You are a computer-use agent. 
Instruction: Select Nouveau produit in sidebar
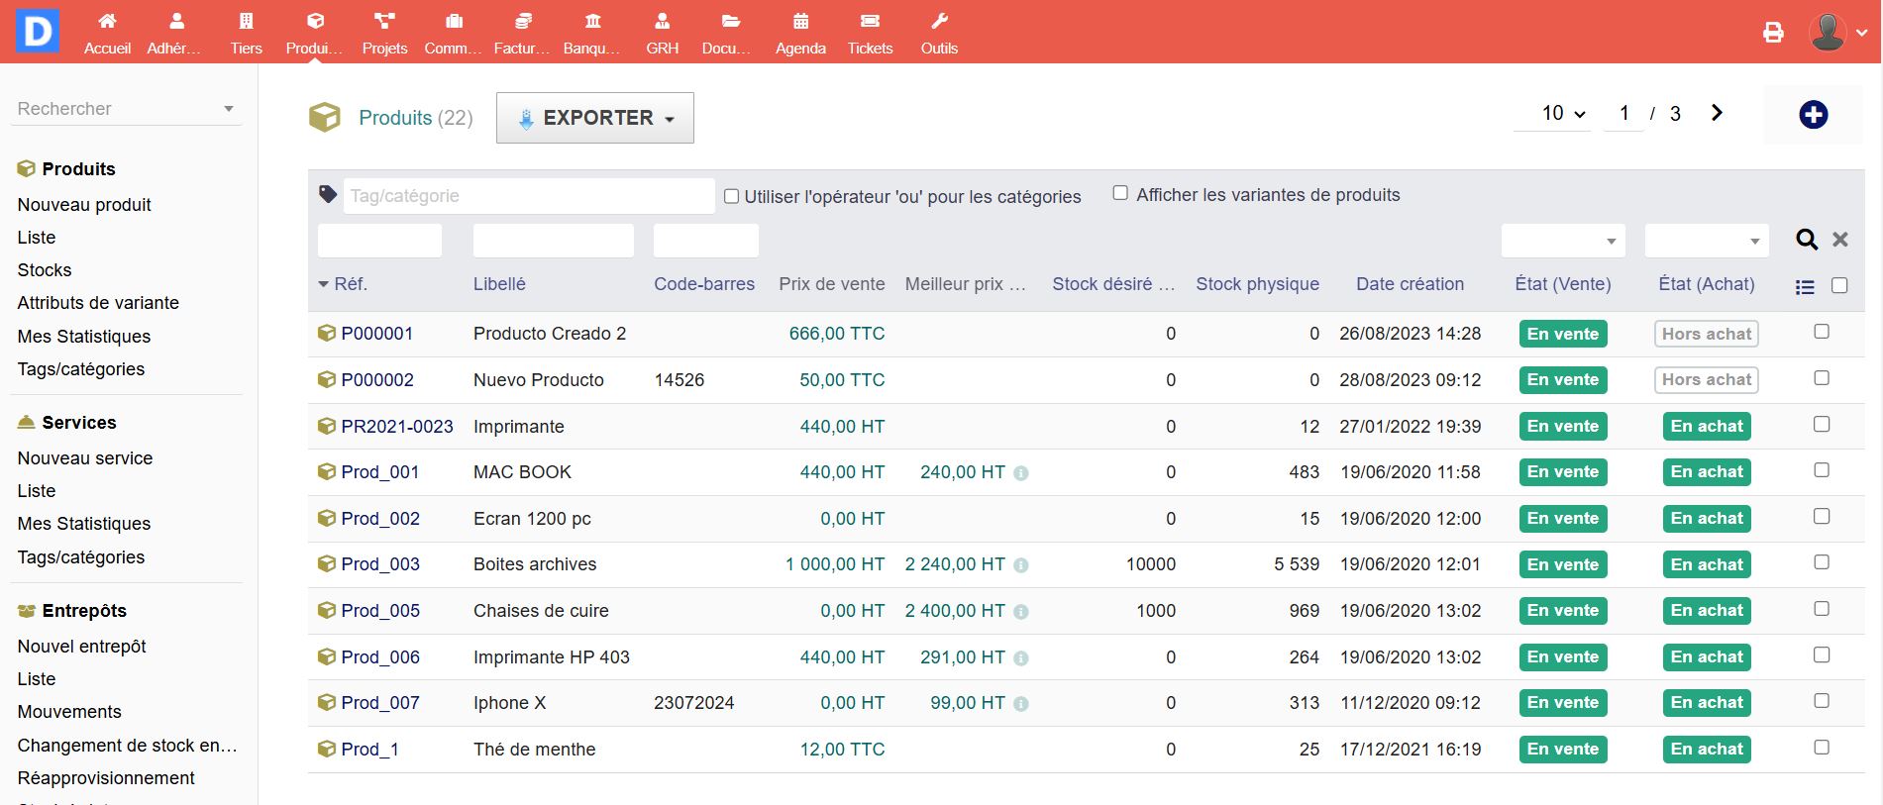point(84,205)
